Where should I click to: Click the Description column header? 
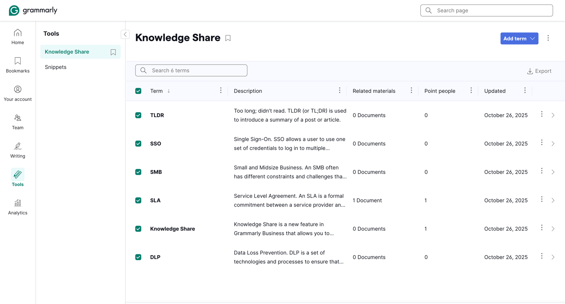pos(248,91)
